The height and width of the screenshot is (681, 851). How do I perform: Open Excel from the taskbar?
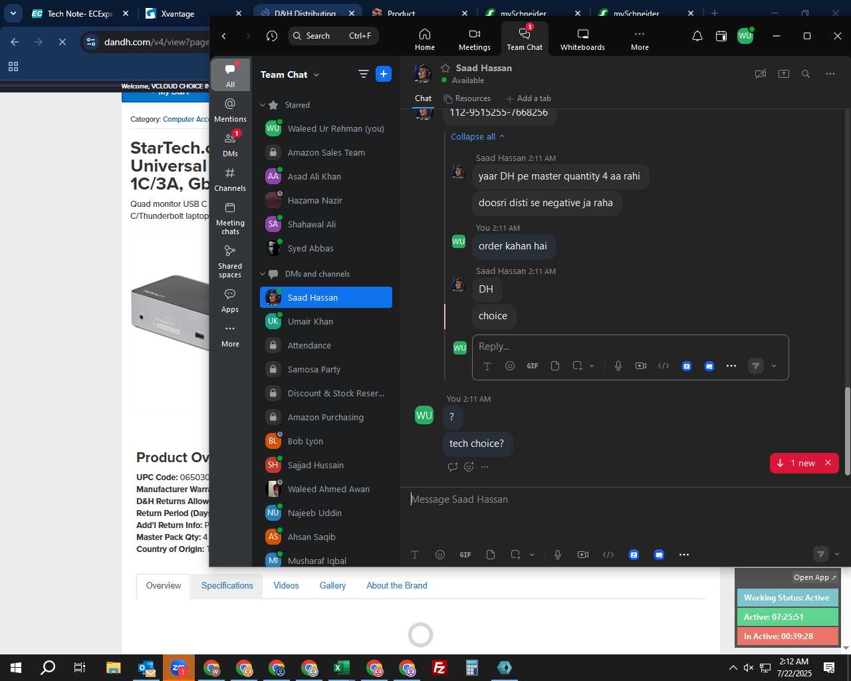coord(342,668)
